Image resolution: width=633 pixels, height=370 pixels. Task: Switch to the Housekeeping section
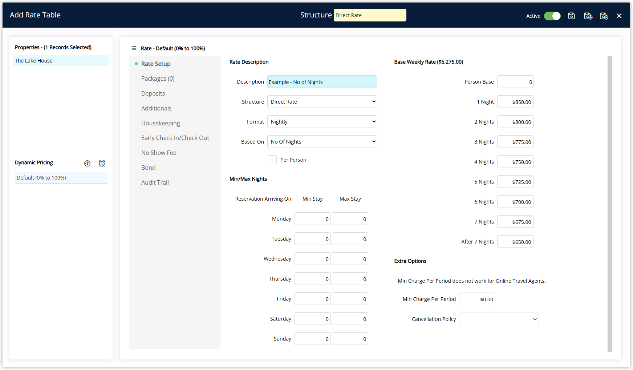tap(161, 123)
